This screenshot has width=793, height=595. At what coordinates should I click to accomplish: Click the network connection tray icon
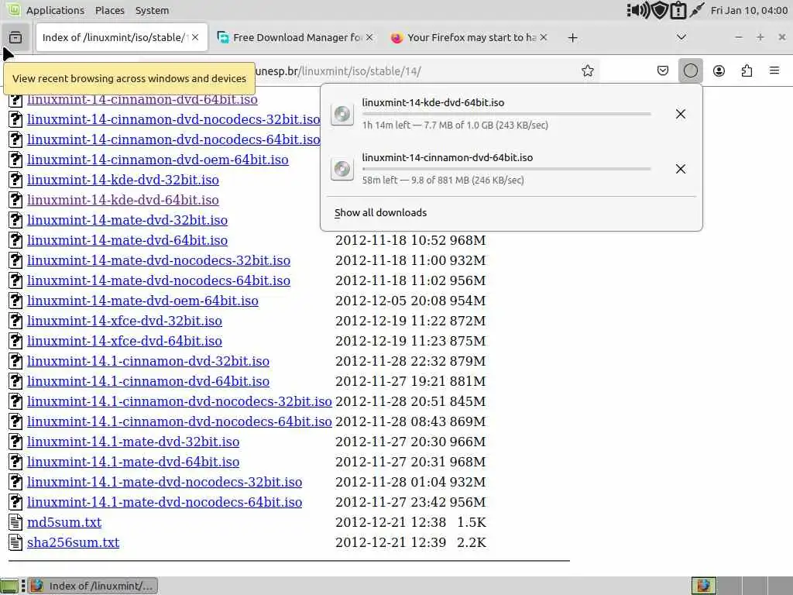(x=697, y=10)
